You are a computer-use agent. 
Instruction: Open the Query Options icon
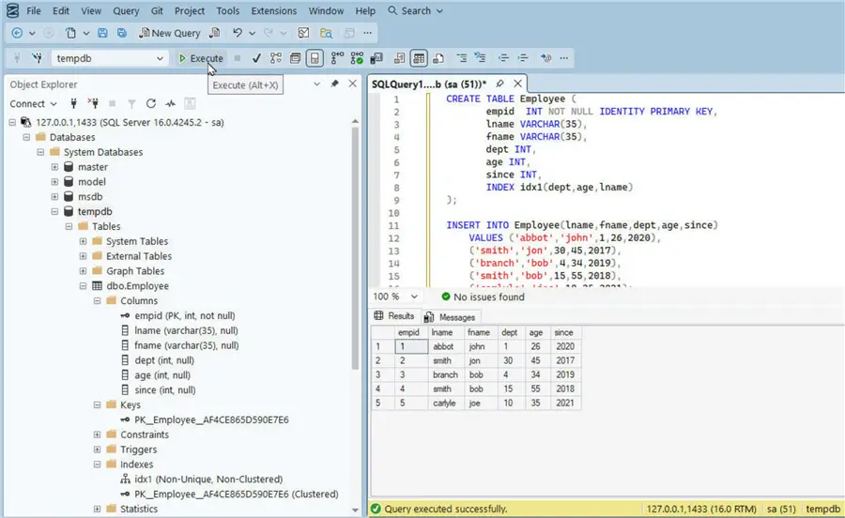(296, 58)
